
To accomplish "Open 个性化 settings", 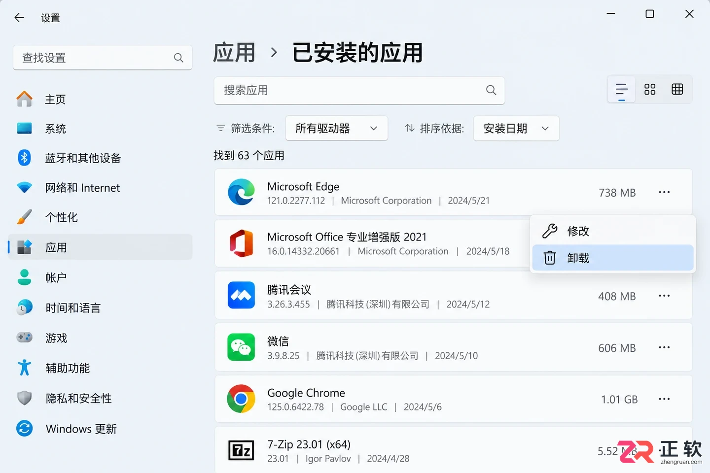I will coord(101,217).
